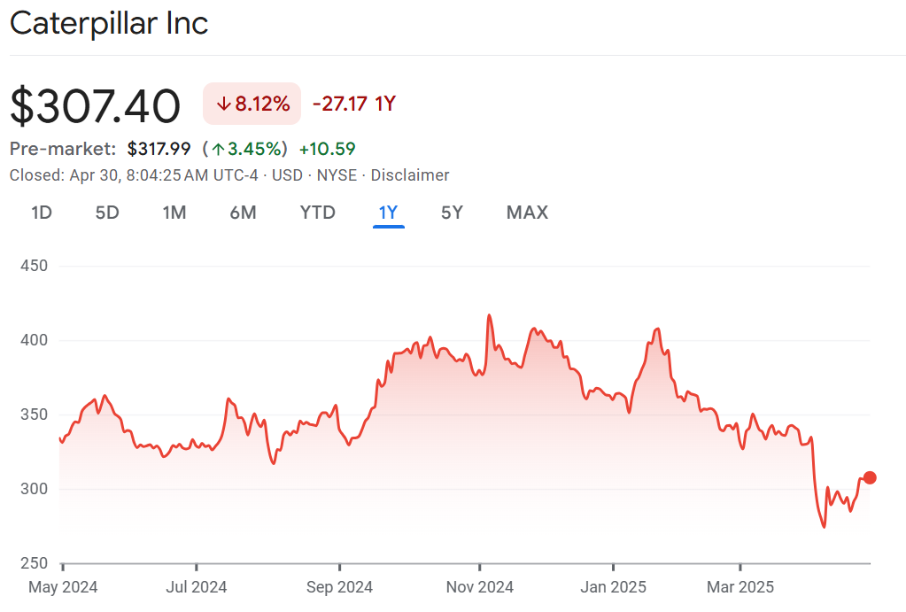Show the MAX time range
The width and height of the screenshot is (906, 612).
527,213
